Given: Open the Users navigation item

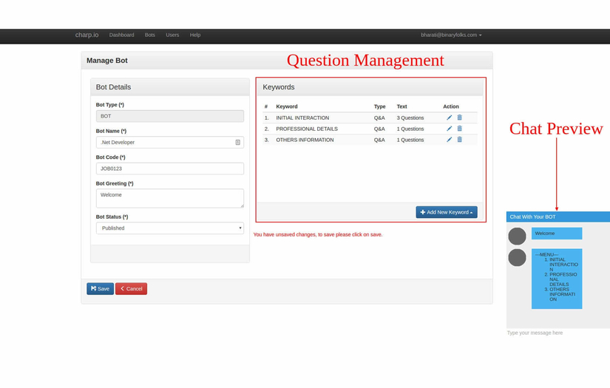Looking at the screenshot, I should [172, 35].
